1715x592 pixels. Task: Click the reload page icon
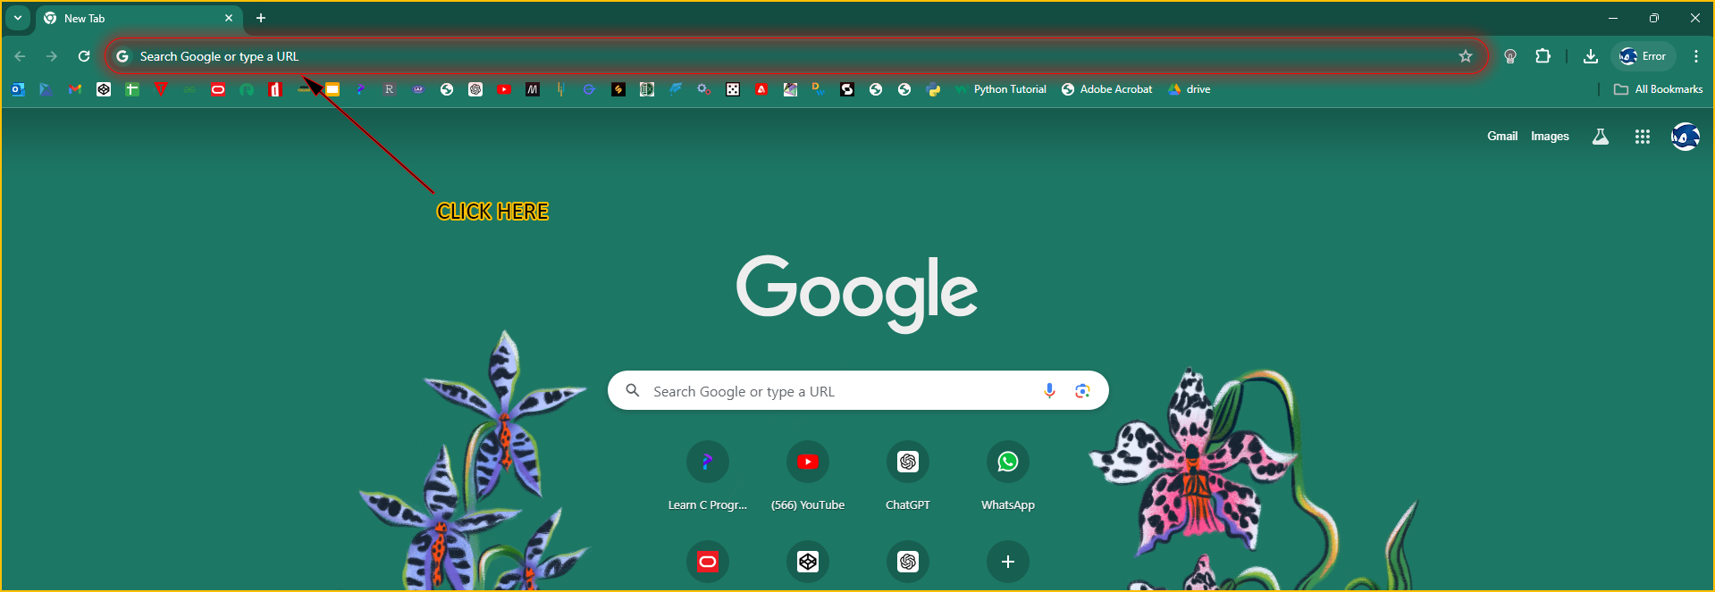(x=84, y=56)
